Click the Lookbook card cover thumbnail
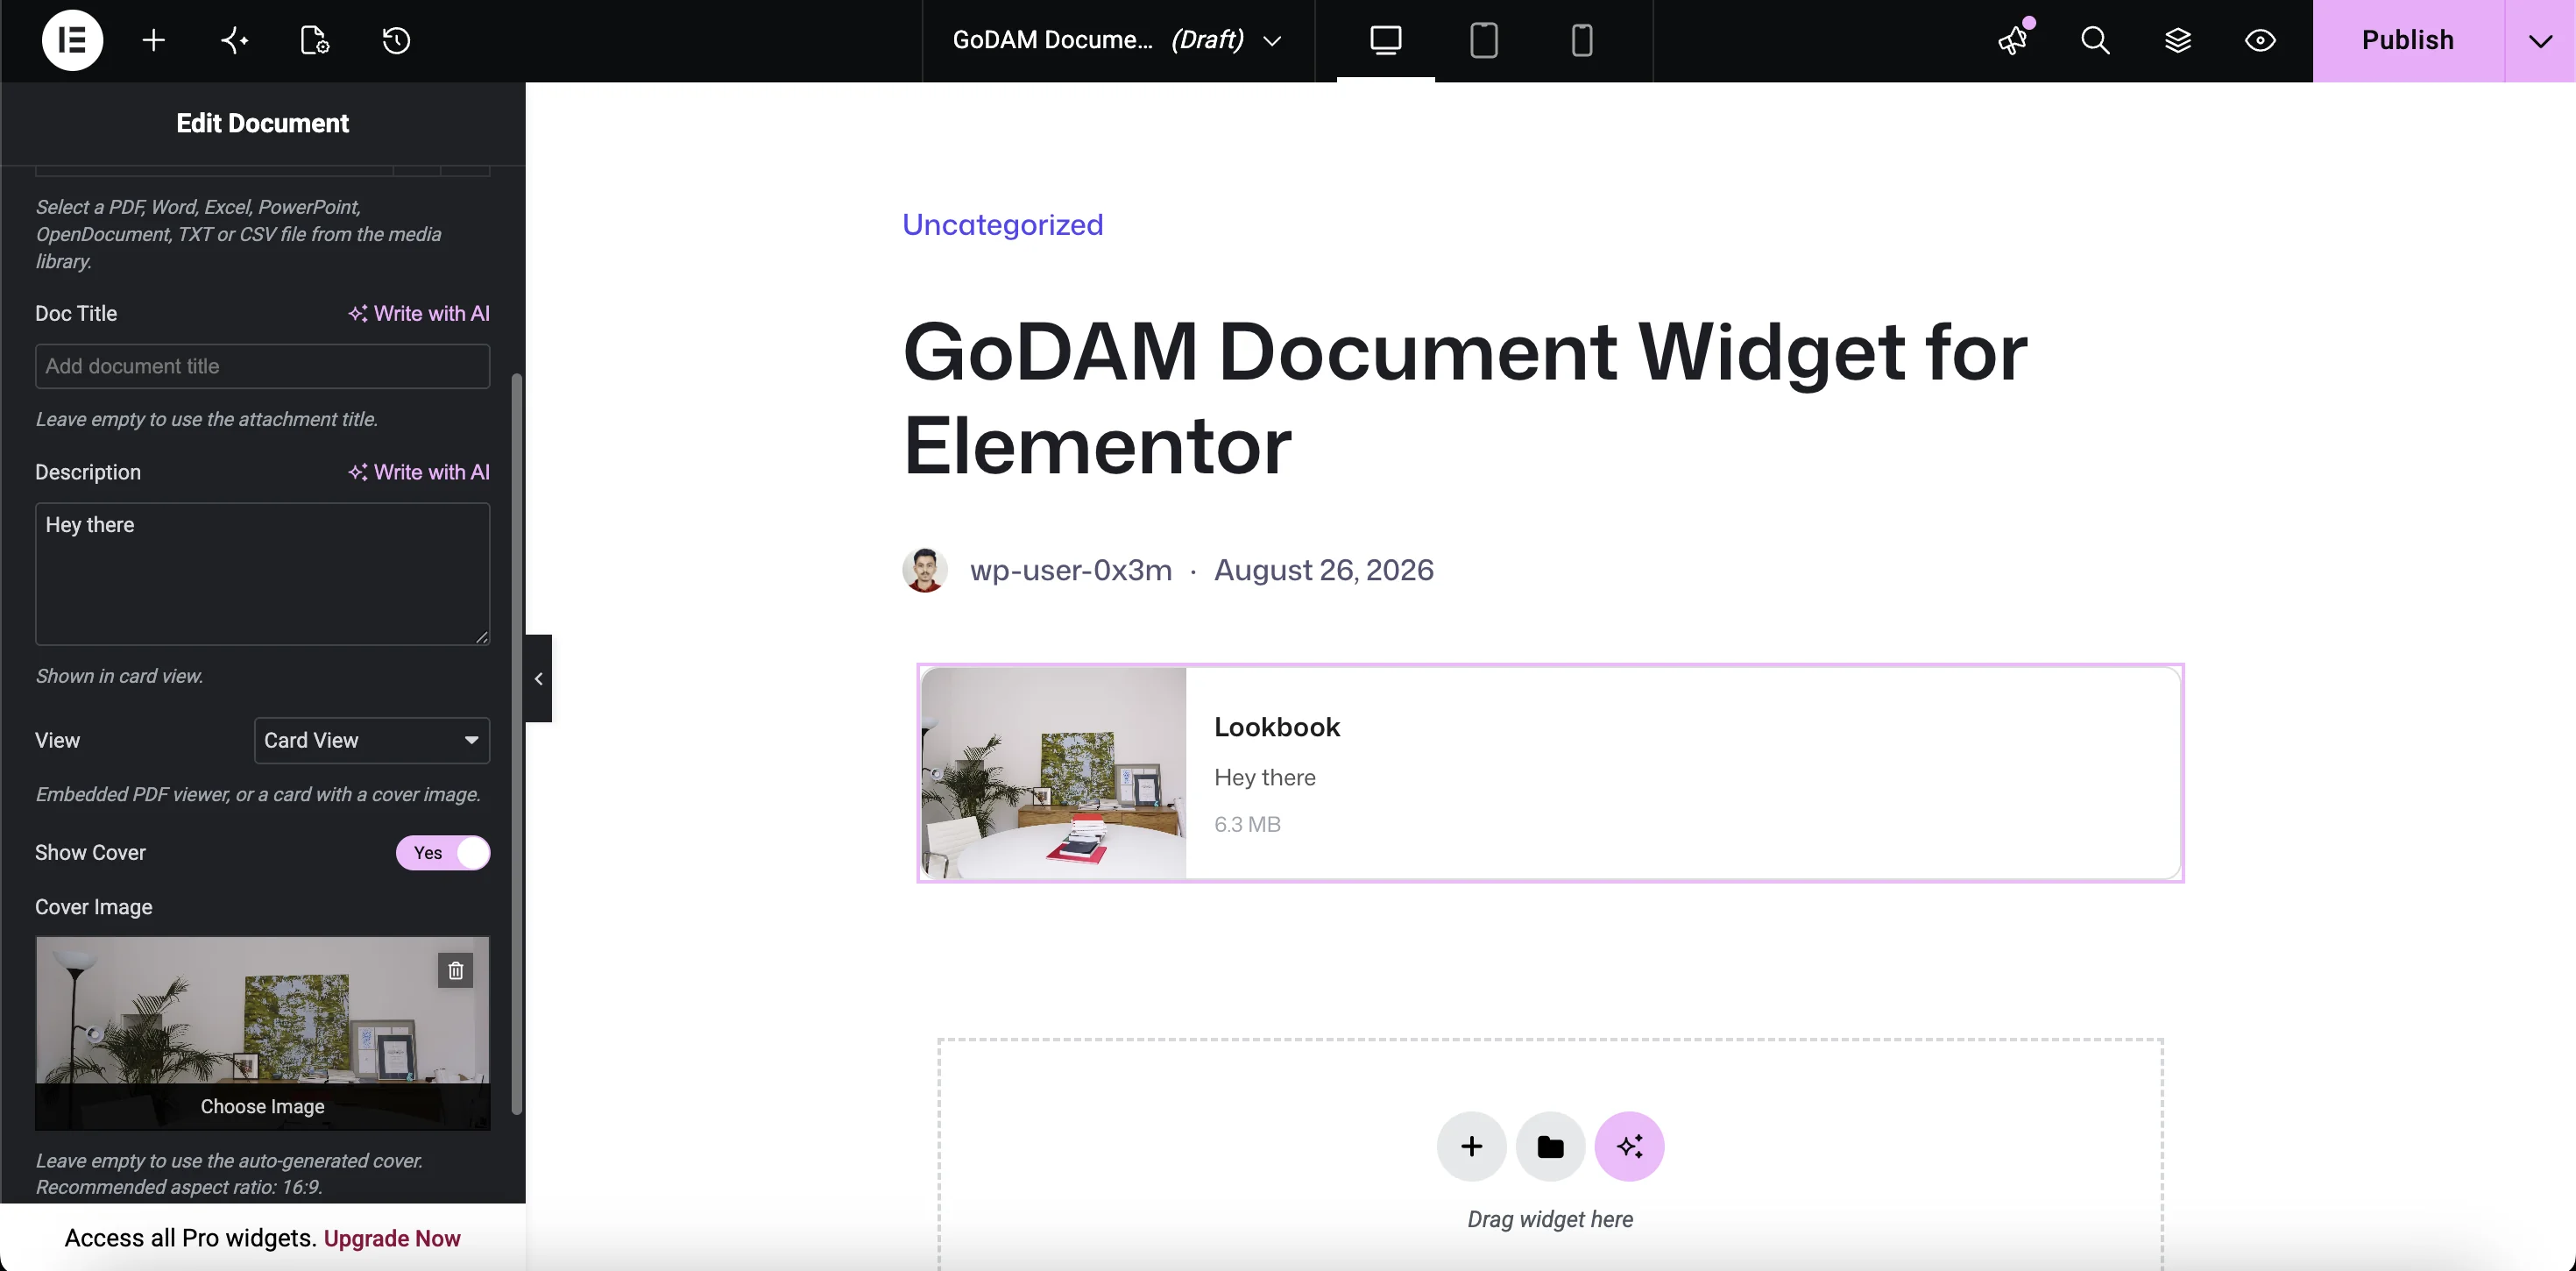This screenshot has width=2576, height=1271. pos(1054,772)
